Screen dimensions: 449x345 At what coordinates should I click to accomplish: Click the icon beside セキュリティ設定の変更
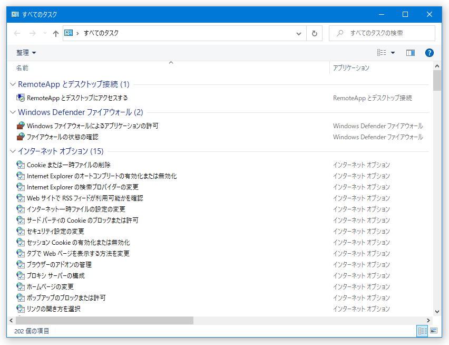coord(21,231)
